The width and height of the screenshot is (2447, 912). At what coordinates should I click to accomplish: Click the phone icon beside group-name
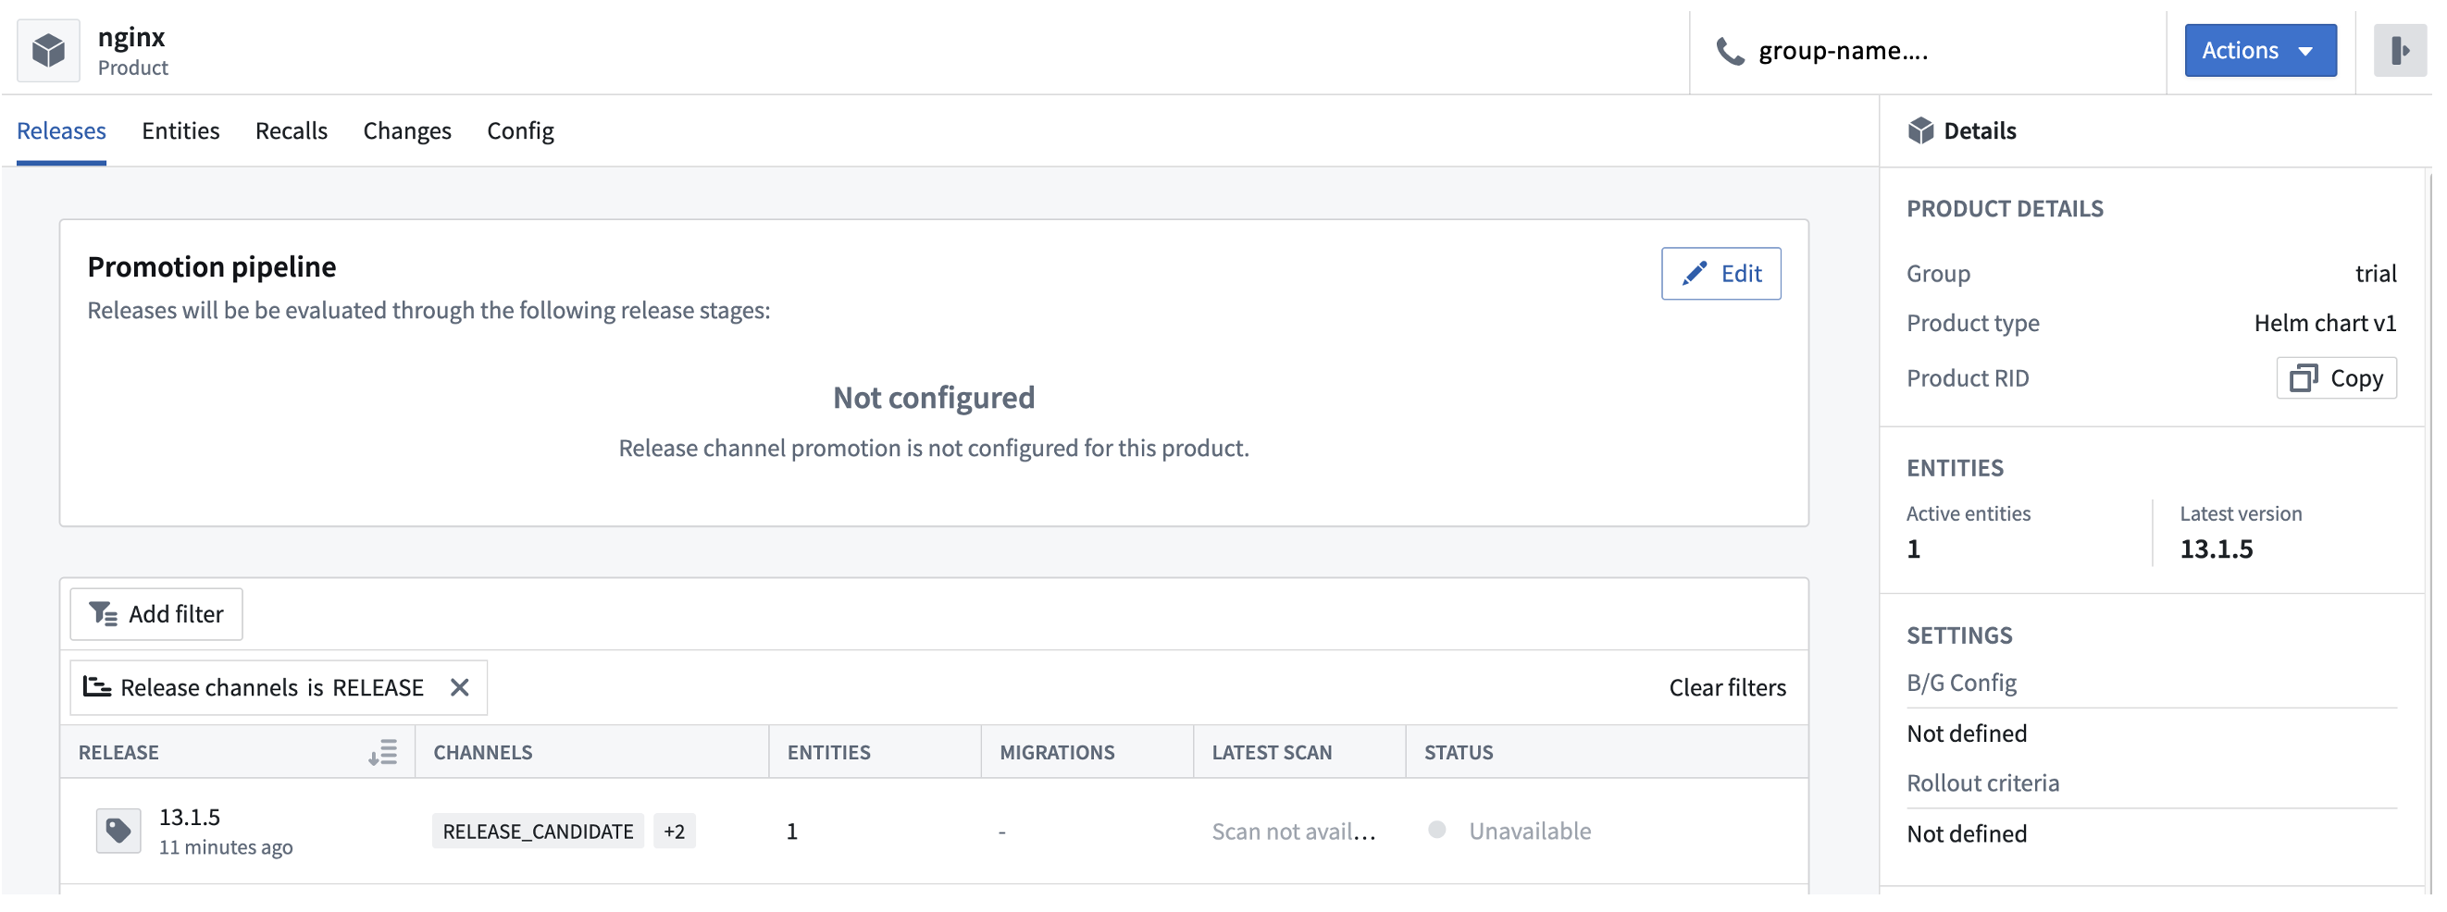pyautogui.click(x=1730, y=51)
